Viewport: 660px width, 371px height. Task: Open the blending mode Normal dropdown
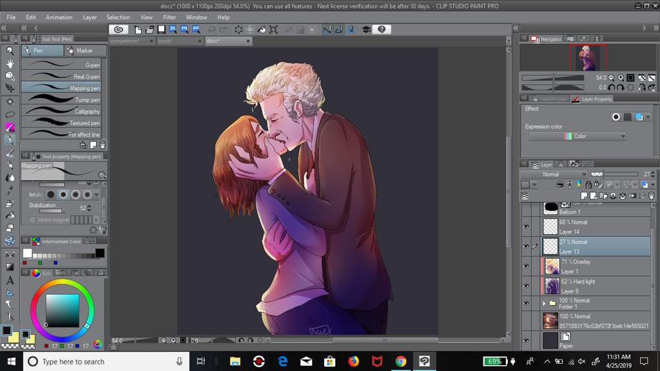(x=554, y=174)
